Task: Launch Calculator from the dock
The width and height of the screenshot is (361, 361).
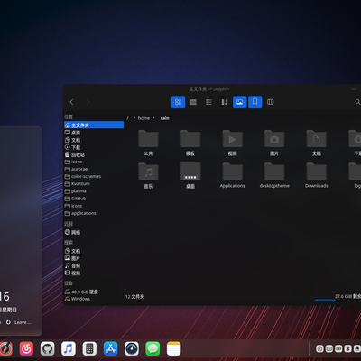Action: click(89, 349)
